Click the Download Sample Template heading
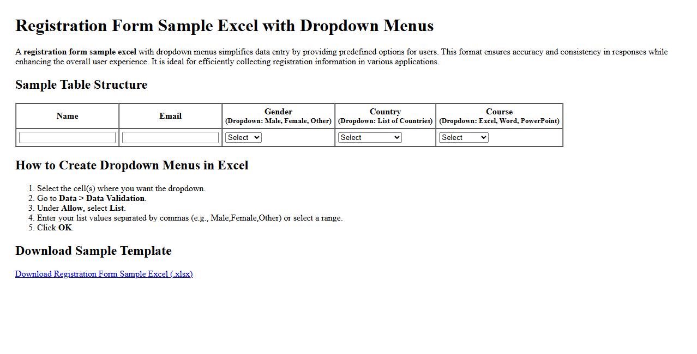Screen dimensions: 697x354 (93, 251)
